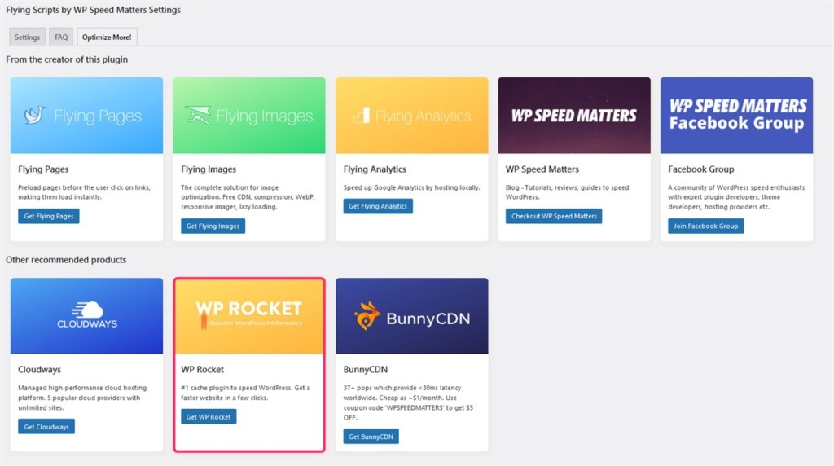Click the Flying Pages card title
The height and width of the screenshot is (466, 834).
click(43, 169)
